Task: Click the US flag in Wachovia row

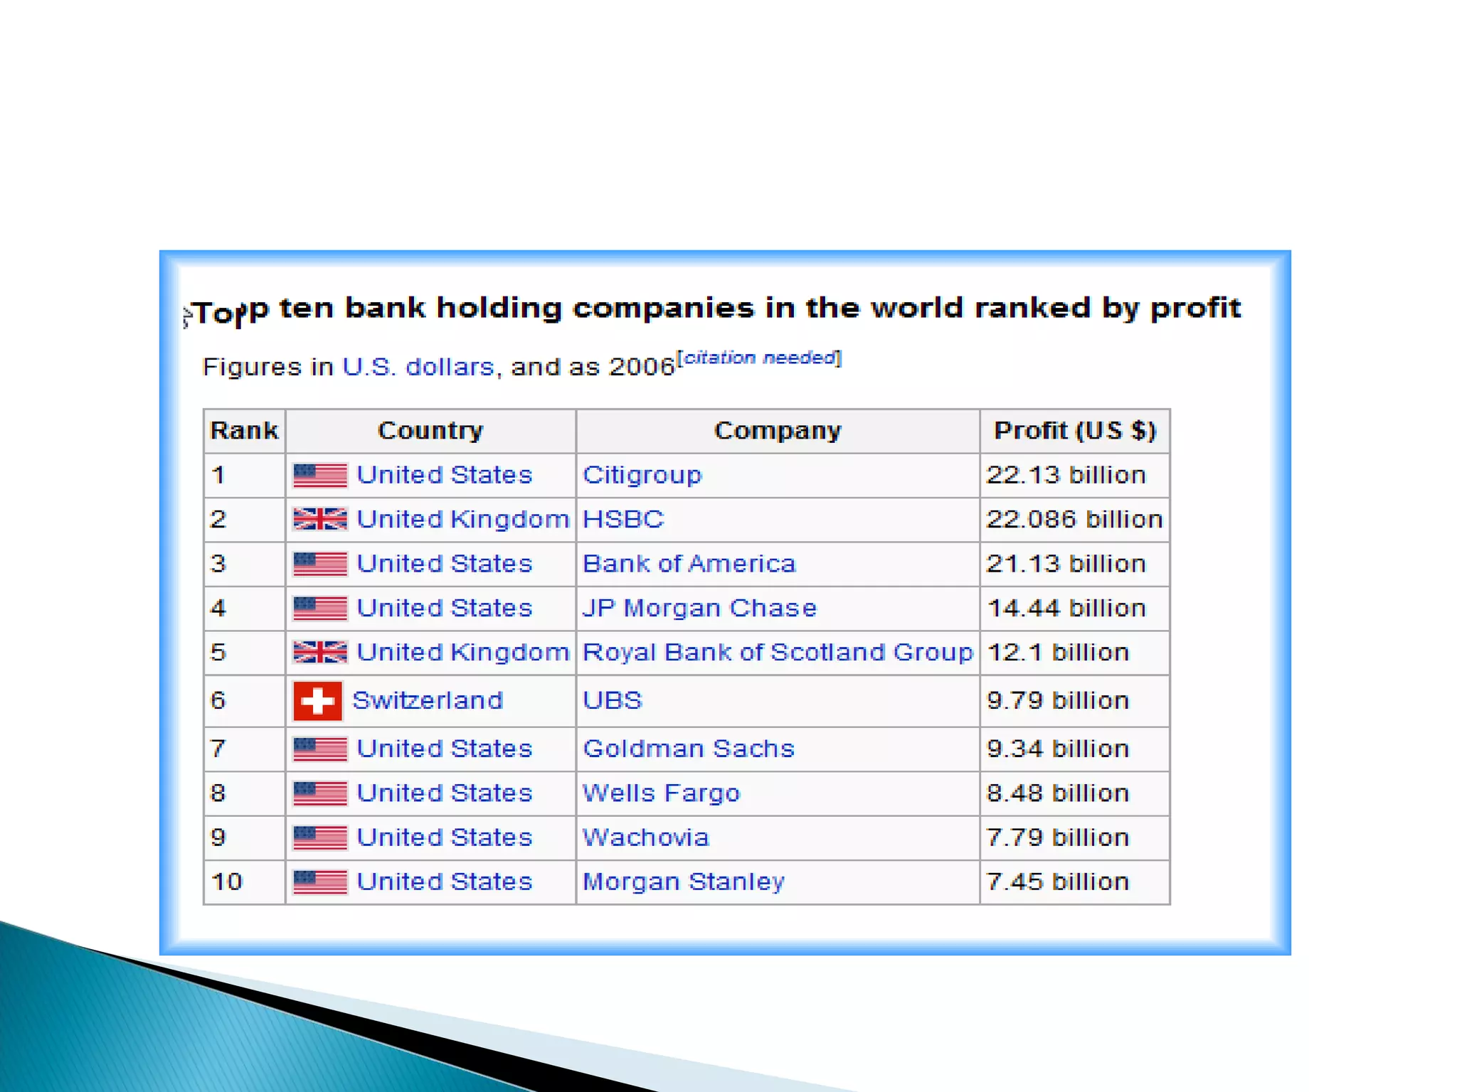Action: pyautogui.click(x=319, y=837)
